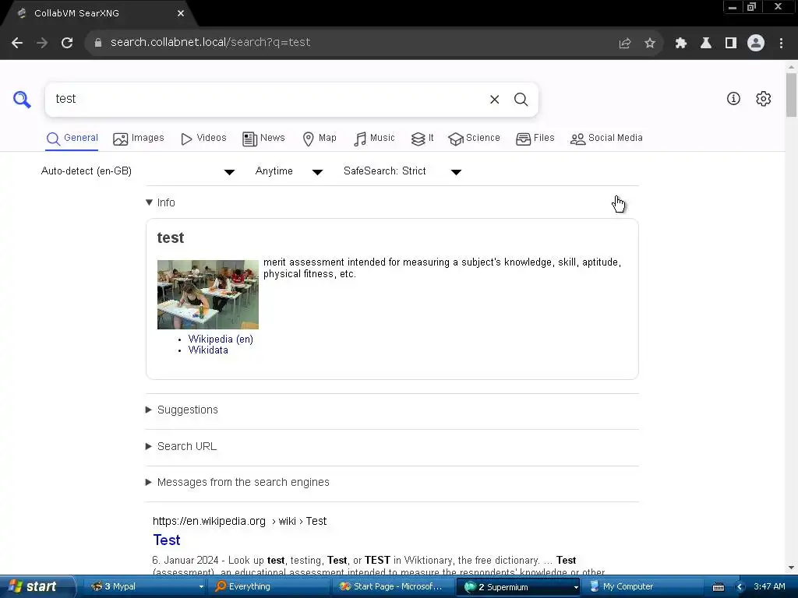The image size is (798, 598).
Task: Open the browser extensions puzzle icon
Action: 681,44
